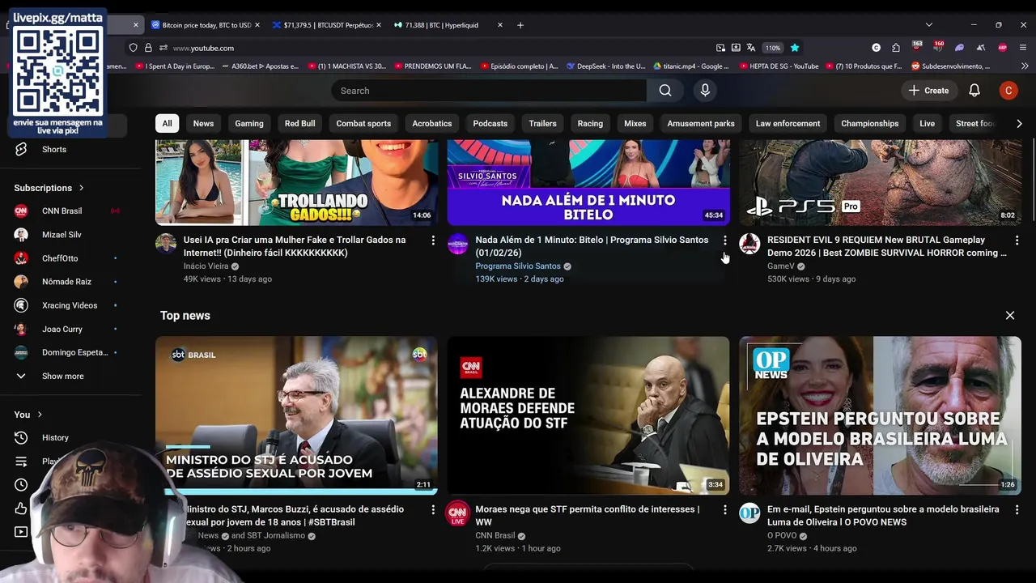Visit GameV channel avatar

point(749,244)
